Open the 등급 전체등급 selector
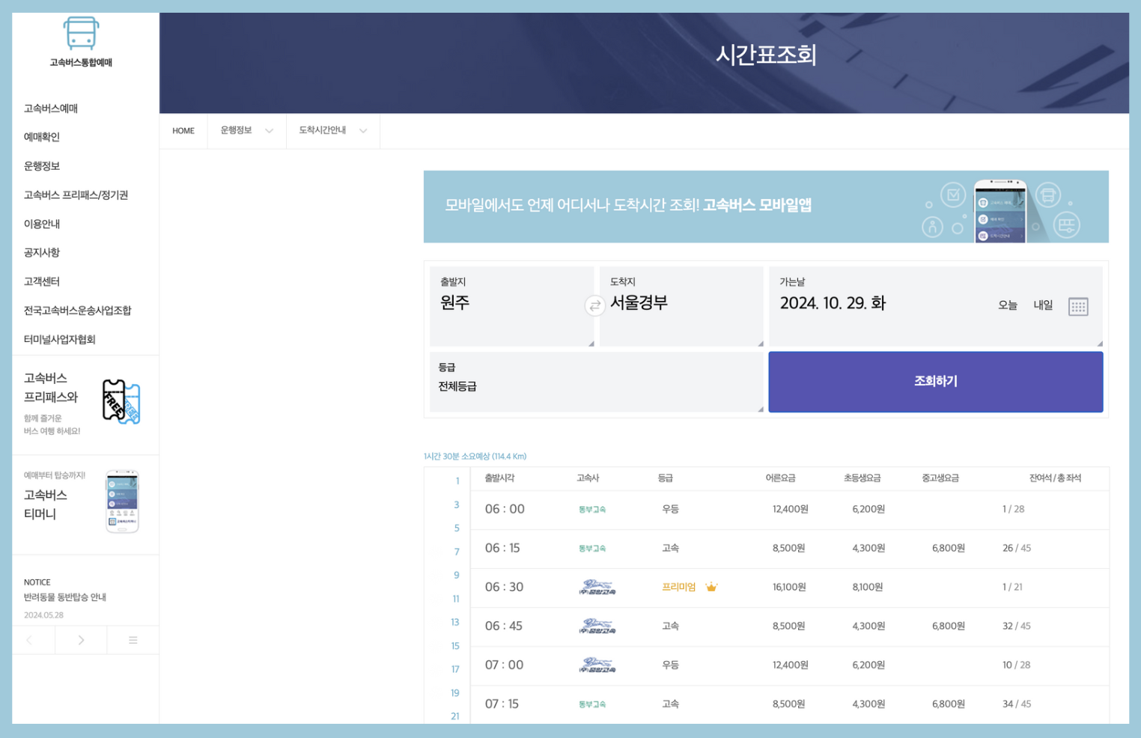 pyautogui.click(x=597, y=382)
